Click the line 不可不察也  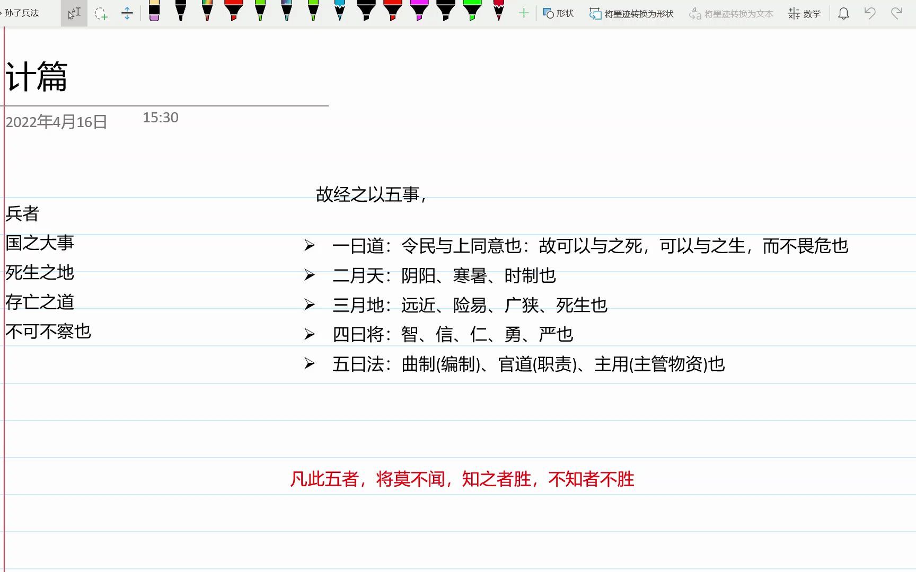click(48, 332)
